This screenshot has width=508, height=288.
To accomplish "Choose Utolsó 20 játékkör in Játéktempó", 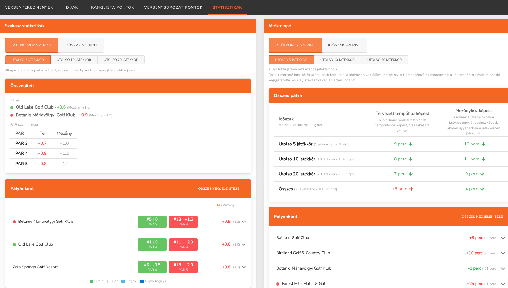I will [385, 60].
